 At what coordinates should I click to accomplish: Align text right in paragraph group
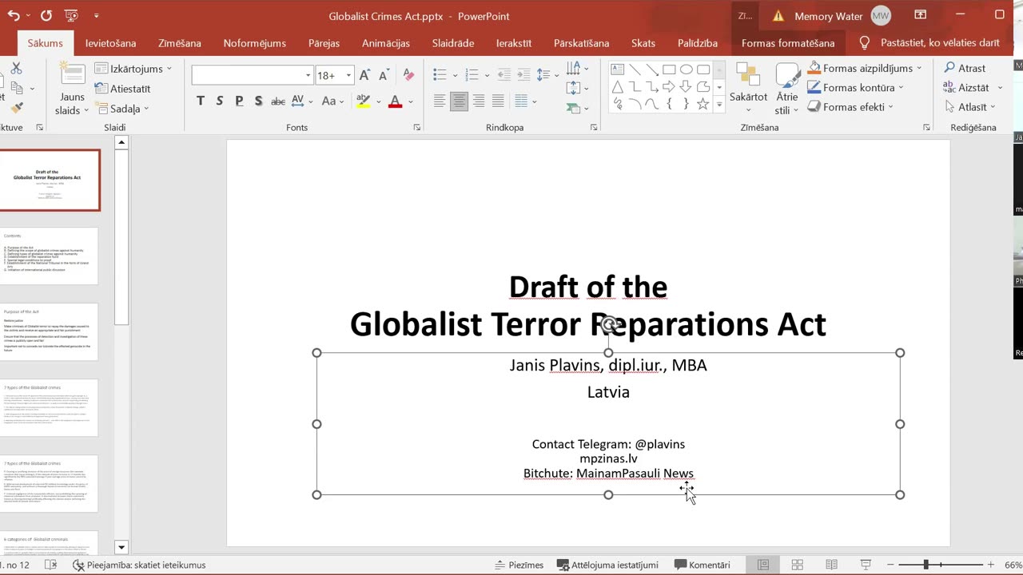click(x=478, y=101)
